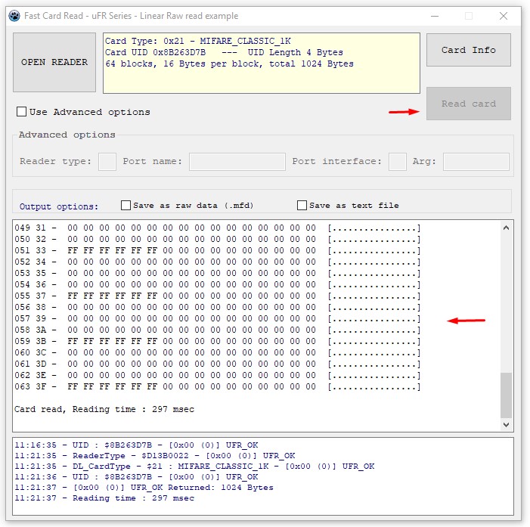
Task: Click hex row 061 3D
Action: pos(217,364)
